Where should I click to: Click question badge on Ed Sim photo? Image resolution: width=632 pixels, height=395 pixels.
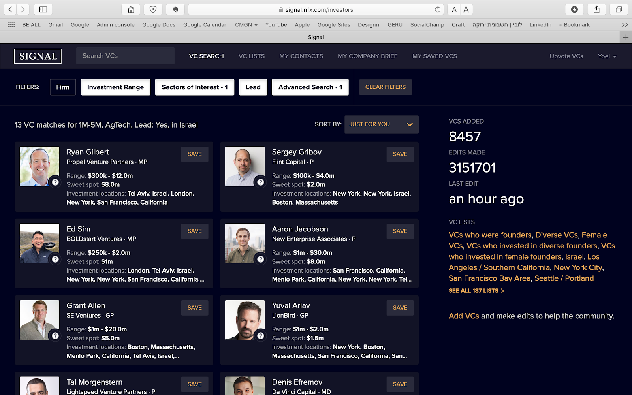pyautogui.click(x=55, y=259)
